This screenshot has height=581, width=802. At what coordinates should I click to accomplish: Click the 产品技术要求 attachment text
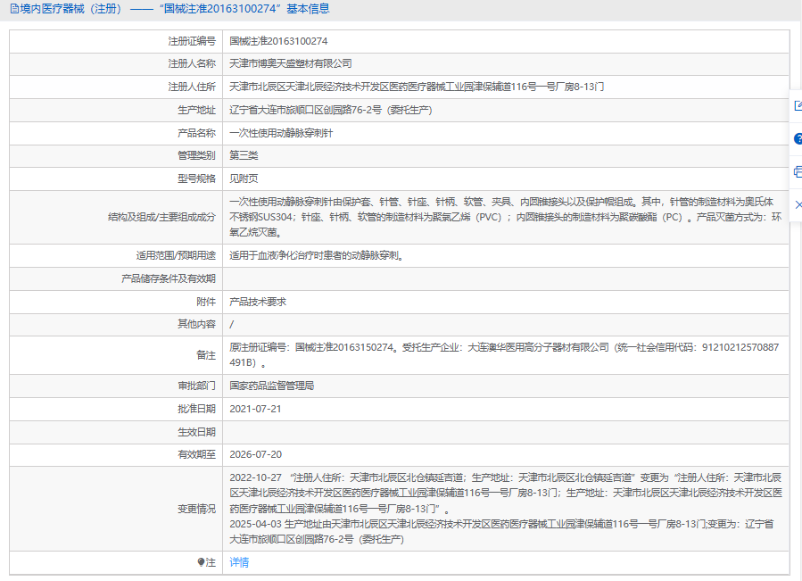coord(258,302)
